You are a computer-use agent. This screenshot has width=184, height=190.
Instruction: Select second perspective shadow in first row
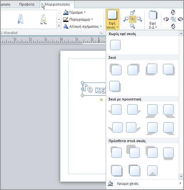coord(134,109)
